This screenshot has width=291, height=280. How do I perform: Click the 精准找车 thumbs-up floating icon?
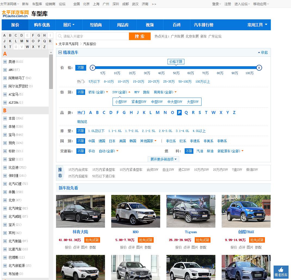281,272
